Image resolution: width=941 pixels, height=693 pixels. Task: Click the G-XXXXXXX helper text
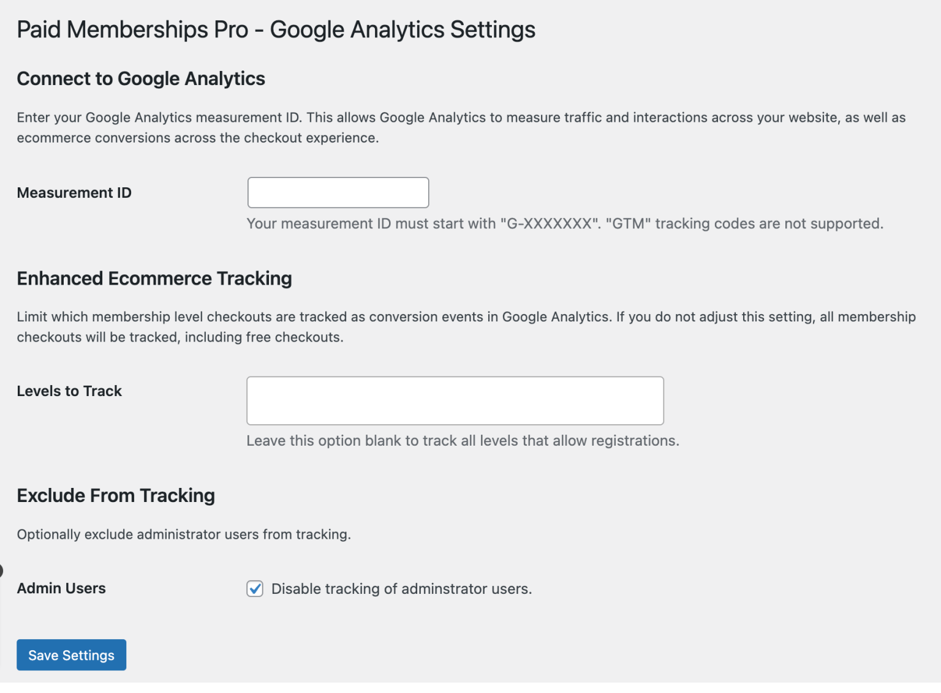(x=565, y=223)
